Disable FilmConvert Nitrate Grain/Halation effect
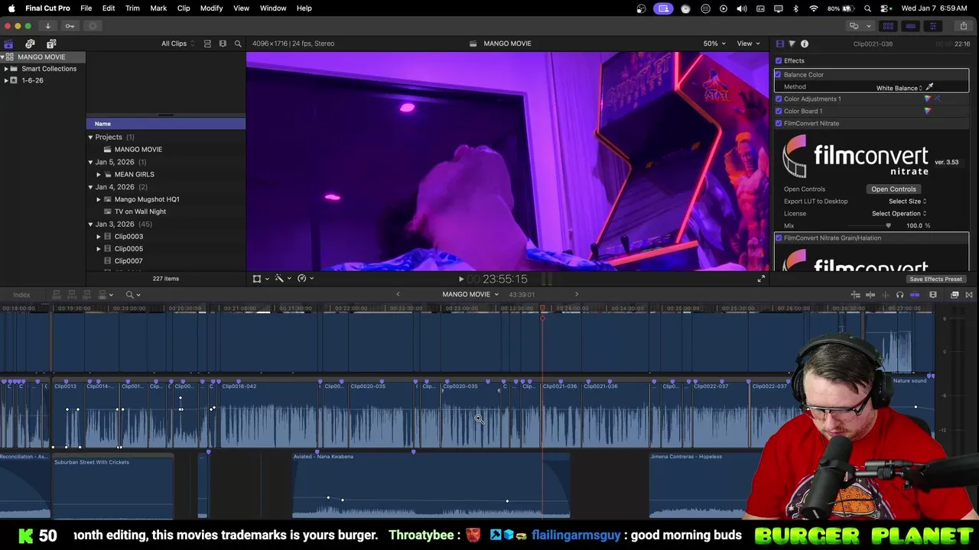This screenshot has width=979, height=550. pos(779,238)
